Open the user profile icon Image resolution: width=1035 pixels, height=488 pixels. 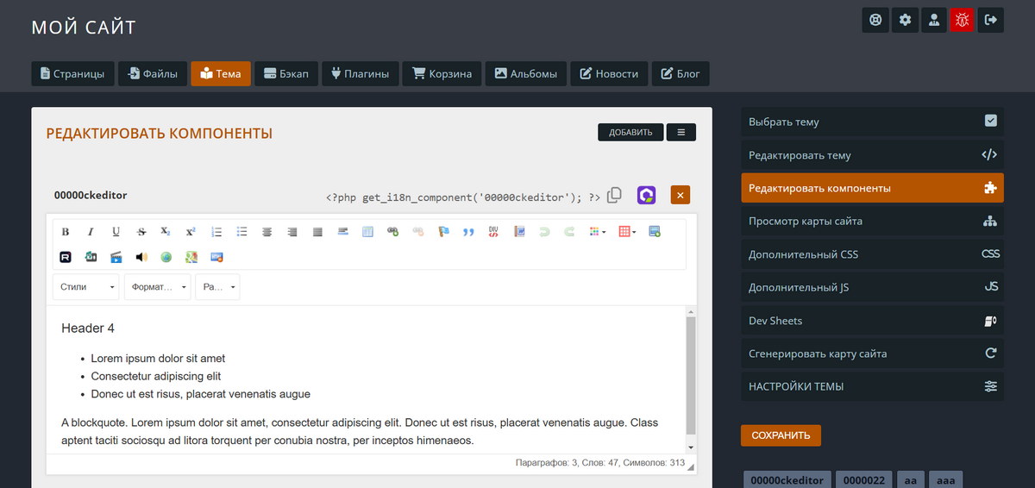pyautogui.click(x=933, y=20)
